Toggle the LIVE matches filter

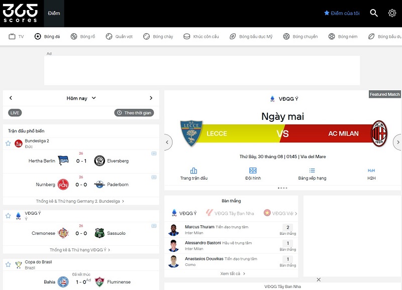[15, 113]
